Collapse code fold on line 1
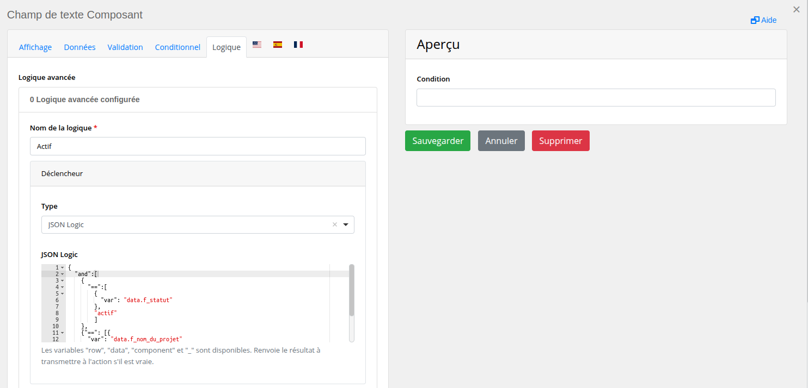 (x=63, y=267)
